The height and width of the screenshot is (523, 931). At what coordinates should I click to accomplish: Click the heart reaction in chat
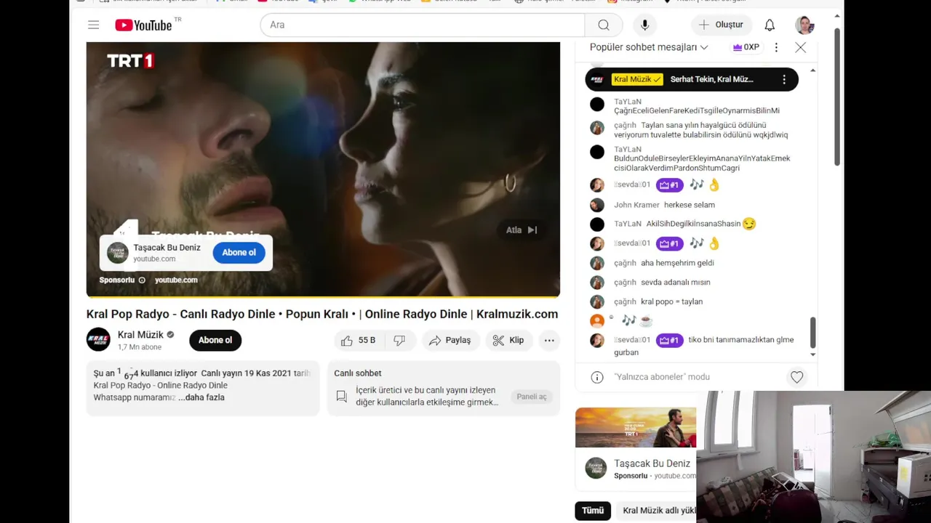tap(797, 377)
